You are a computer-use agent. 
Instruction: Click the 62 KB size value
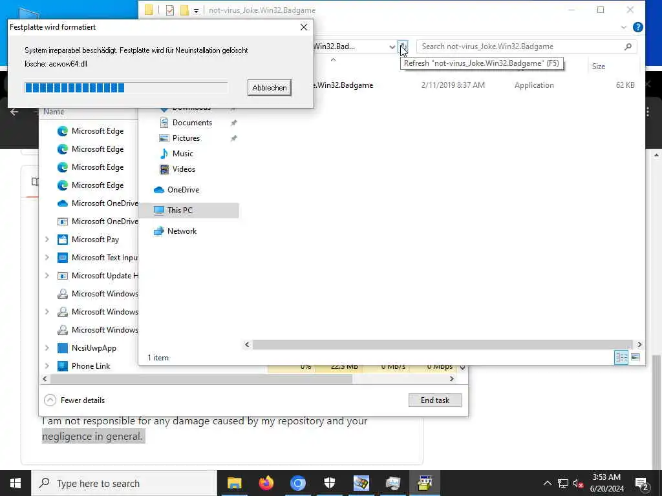point(625,85)
